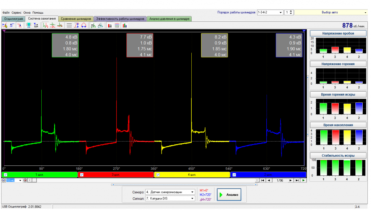Image resolution: width=371 pixels, height=210 pixels.
Task: Click the Время накопления panel header
Action: (x=338, y=125)
